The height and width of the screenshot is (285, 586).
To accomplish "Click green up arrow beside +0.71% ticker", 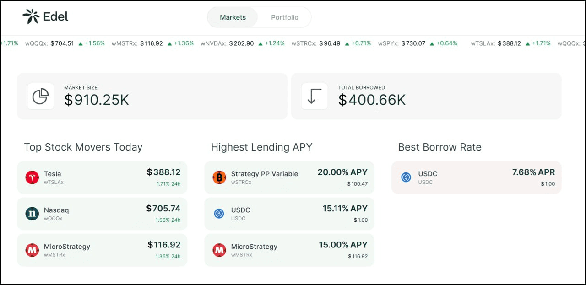I will [347, 44].
